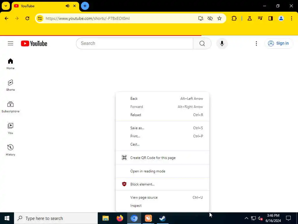Viewport: 298px width, 224px height.
Task: Open the orange app taskbar icon
Action: [x=148, y=218]
